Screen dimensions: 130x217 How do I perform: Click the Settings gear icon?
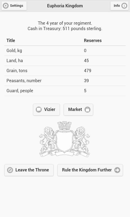pos(6,6)
